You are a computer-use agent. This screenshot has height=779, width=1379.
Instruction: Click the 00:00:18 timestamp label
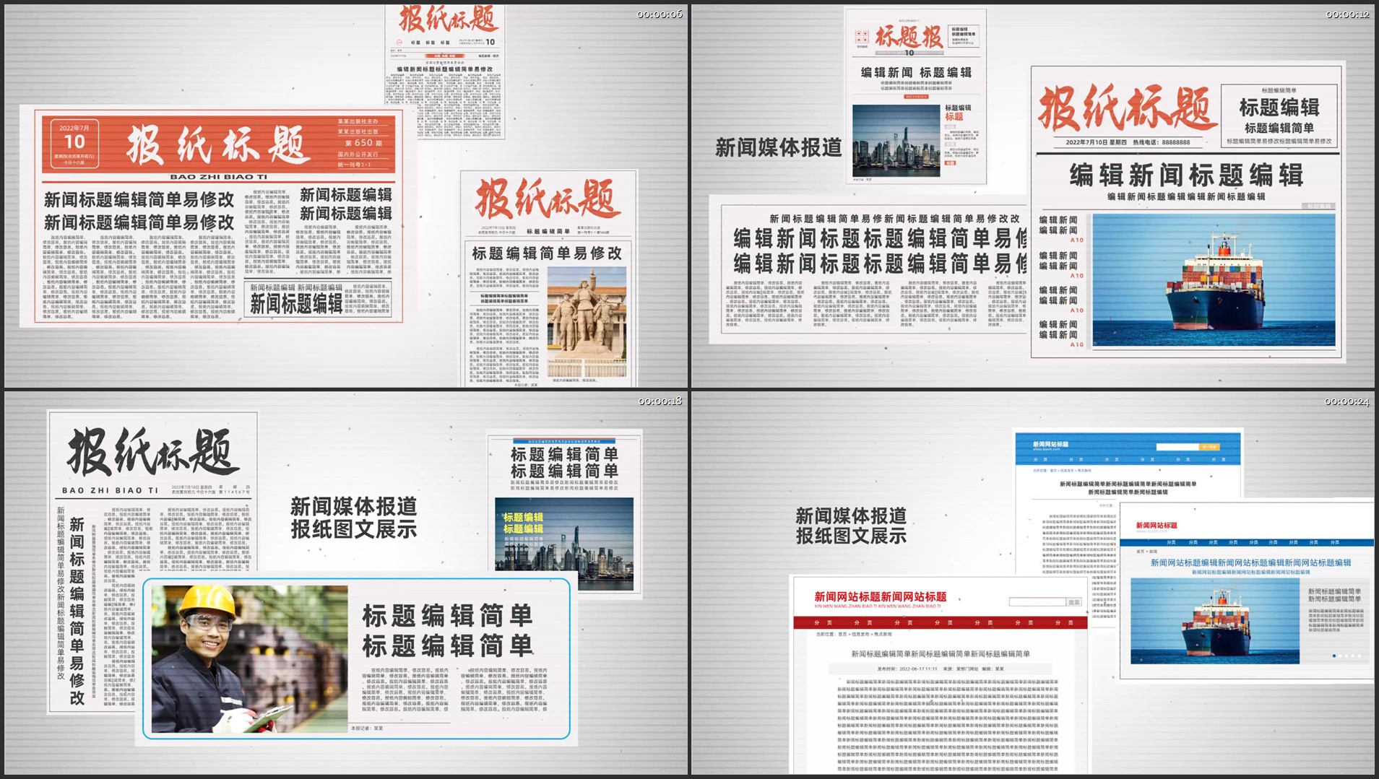[x=659, y=401]
